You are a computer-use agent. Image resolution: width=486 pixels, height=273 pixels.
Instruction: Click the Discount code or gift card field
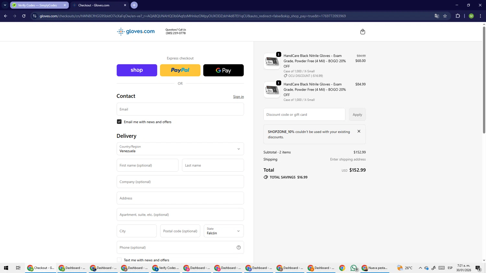click(304, 115)
